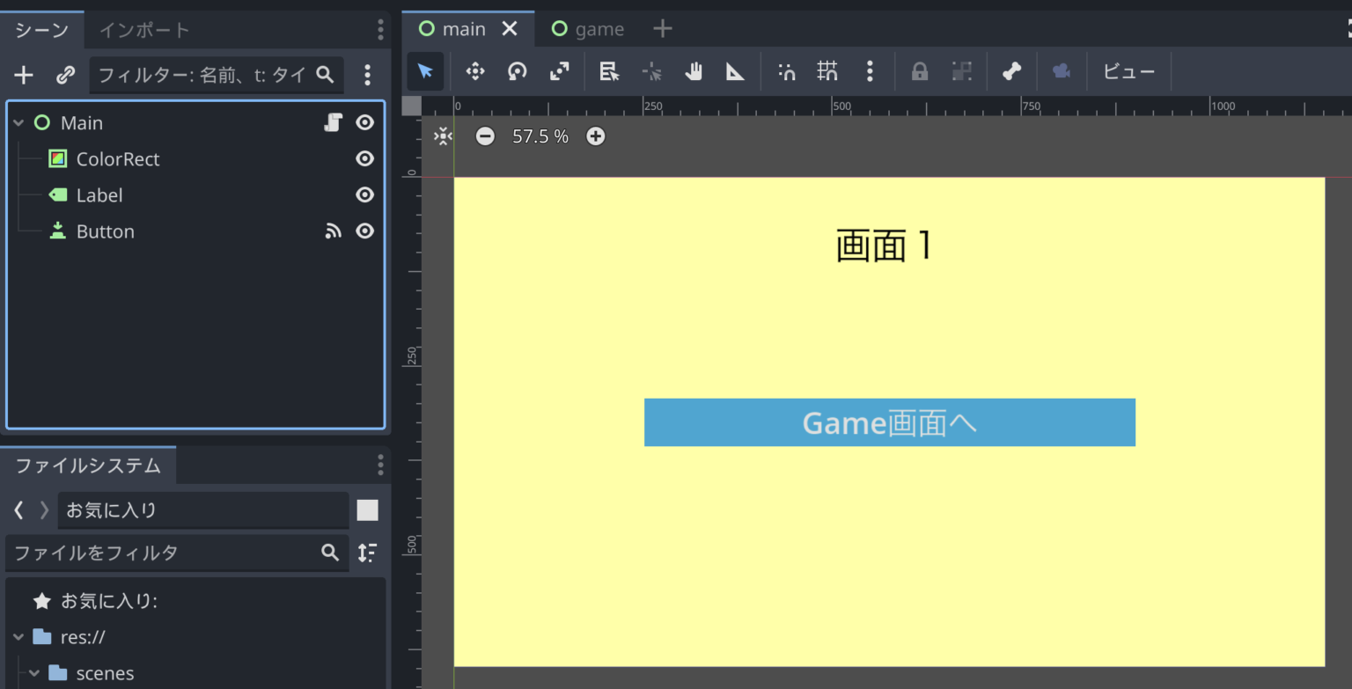Screen dimensions: 1352x689
Task: Switch to Scale mode in the toolbar
Action: 559,71
